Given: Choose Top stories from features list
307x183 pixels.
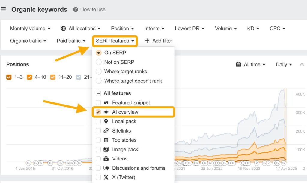Looking at the screenshot, I should (x=124, y=140).
